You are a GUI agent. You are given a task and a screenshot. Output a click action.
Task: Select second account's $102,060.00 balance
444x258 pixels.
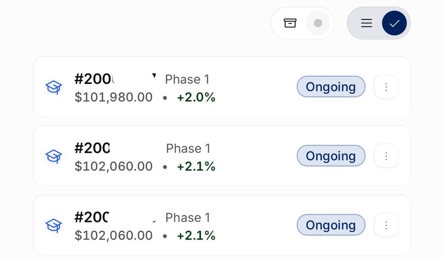pos(114,166)
